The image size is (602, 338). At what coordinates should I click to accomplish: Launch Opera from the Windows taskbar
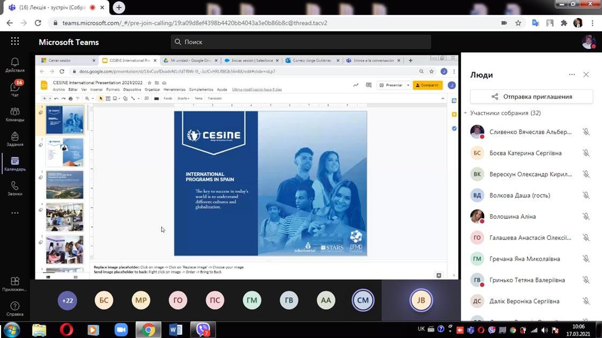(x=66, y=329)
